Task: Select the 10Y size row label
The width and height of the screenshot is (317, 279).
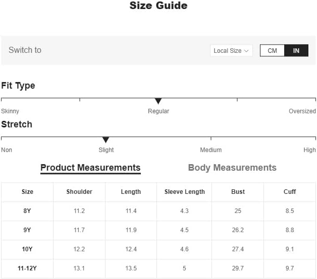Action: point(27,249)
